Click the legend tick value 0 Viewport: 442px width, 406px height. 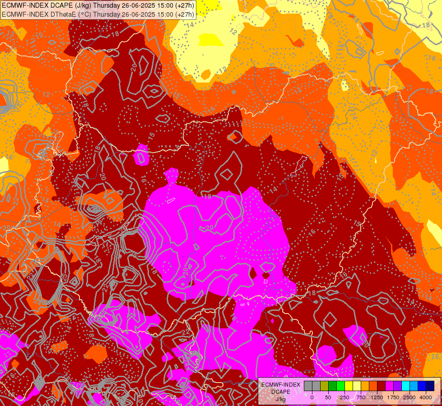tap(312, 397)
